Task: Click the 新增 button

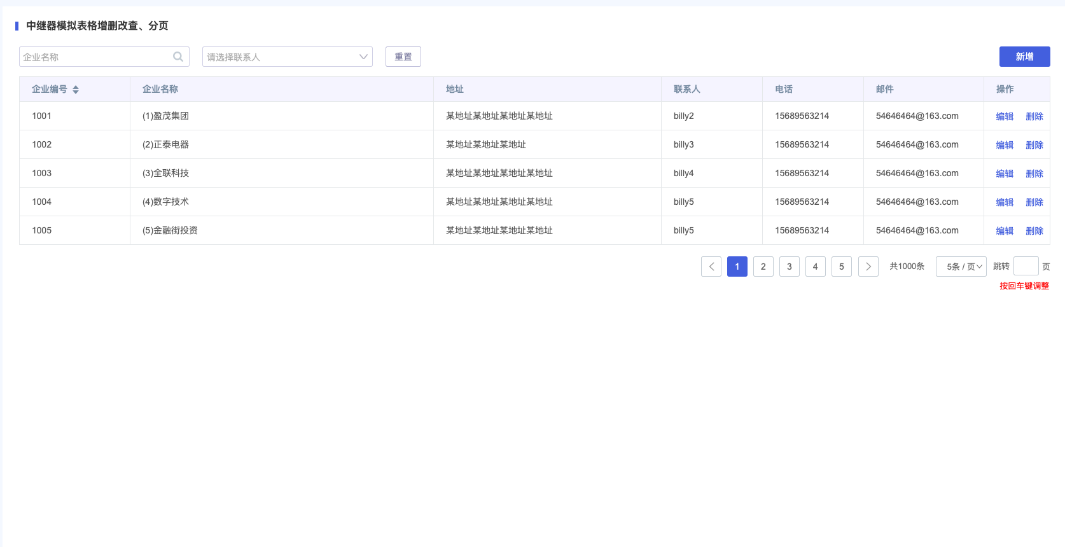Action: pyautogui.click(x=1025, y=57)
